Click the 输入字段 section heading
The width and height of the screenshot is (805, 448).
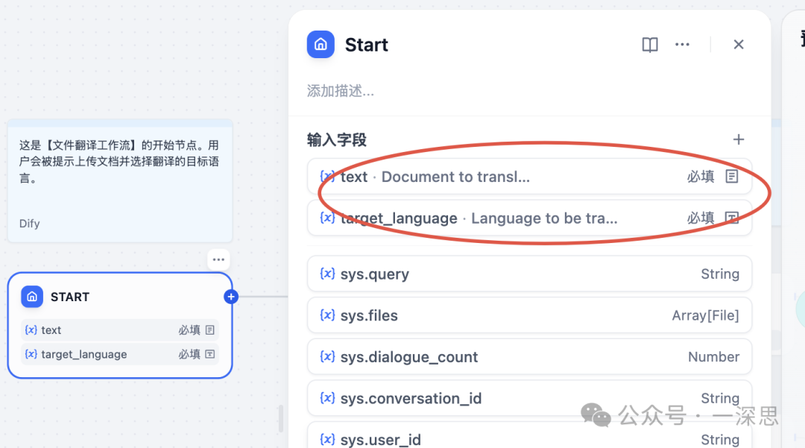point(337,139)
